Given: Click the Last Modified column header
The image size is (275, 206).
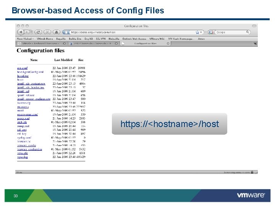Looking at the screenshot, I should point(63,60).
